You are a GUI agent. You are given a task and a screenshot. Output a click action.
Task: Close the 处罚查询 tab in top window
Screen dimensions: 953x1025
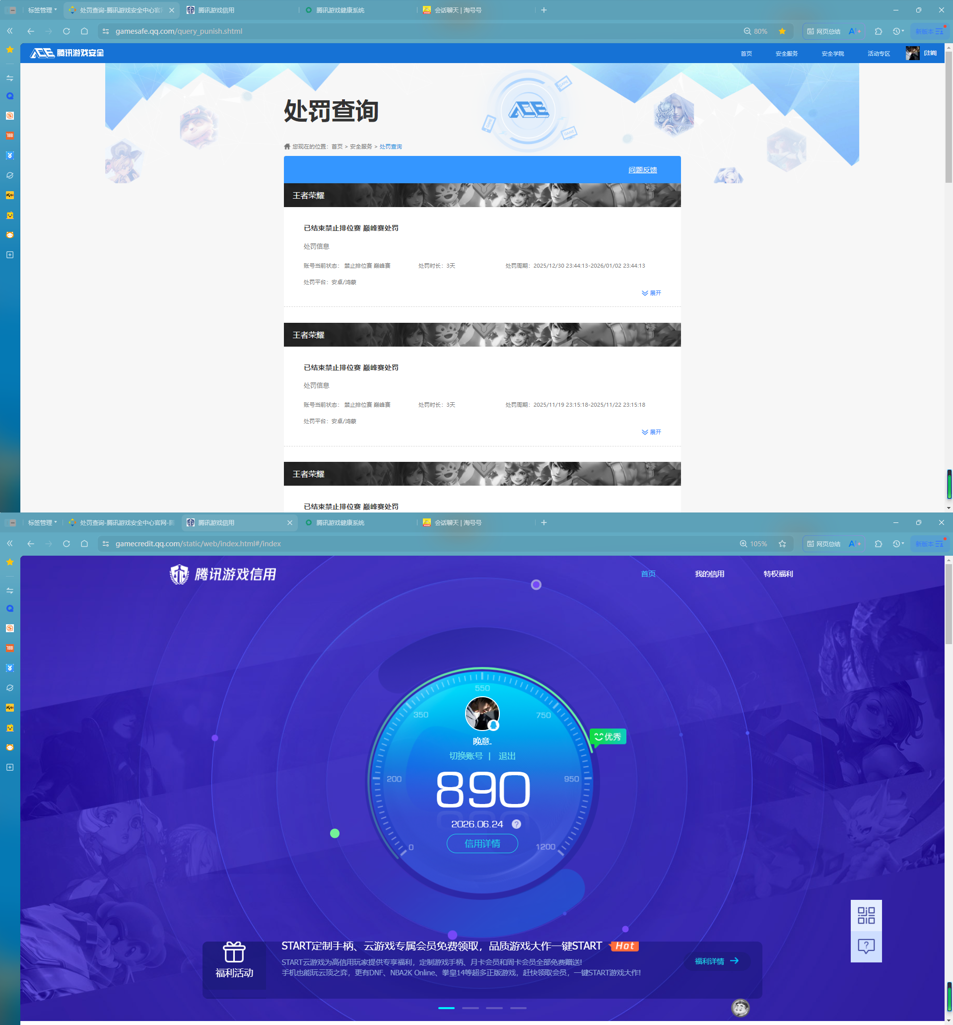172,10
